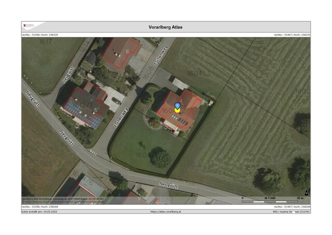The width and height of the screenshot is (332, 235).
Task: Click the 'Vorarlberg Atlas' title
Action: click(165, 27)
